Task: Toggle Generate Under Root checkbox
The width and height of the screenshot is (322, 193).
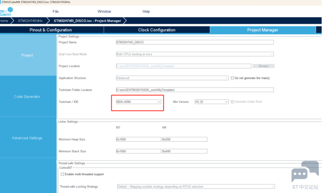Action: click(232, 102)
